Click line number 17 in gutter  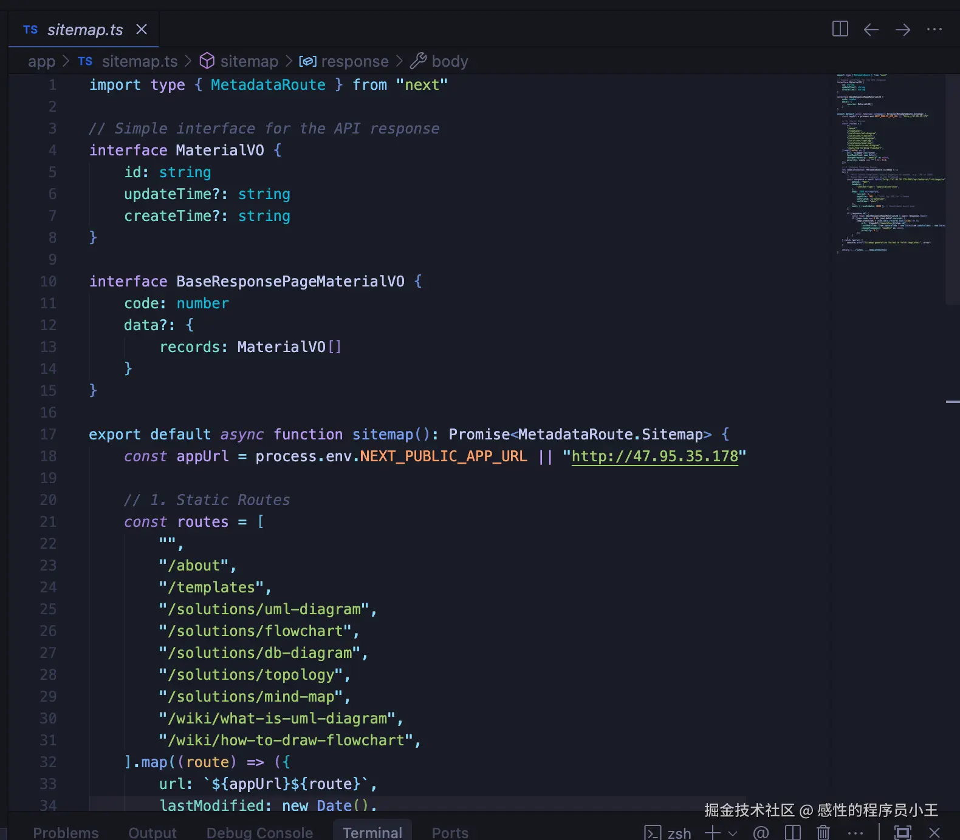coord(48,435)
